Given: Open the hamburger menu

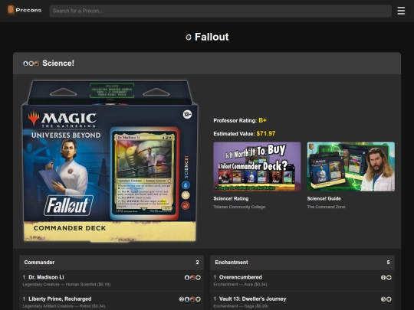Looking at the screenshot, I should 401,11.
